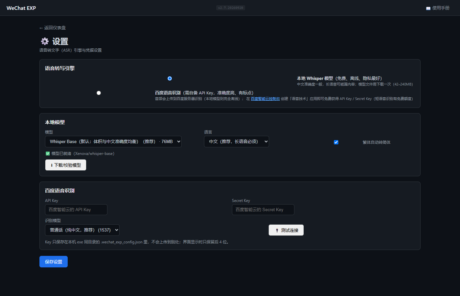
Task: Click the green 模型已就绪 check icon
Action: point(48,154)
